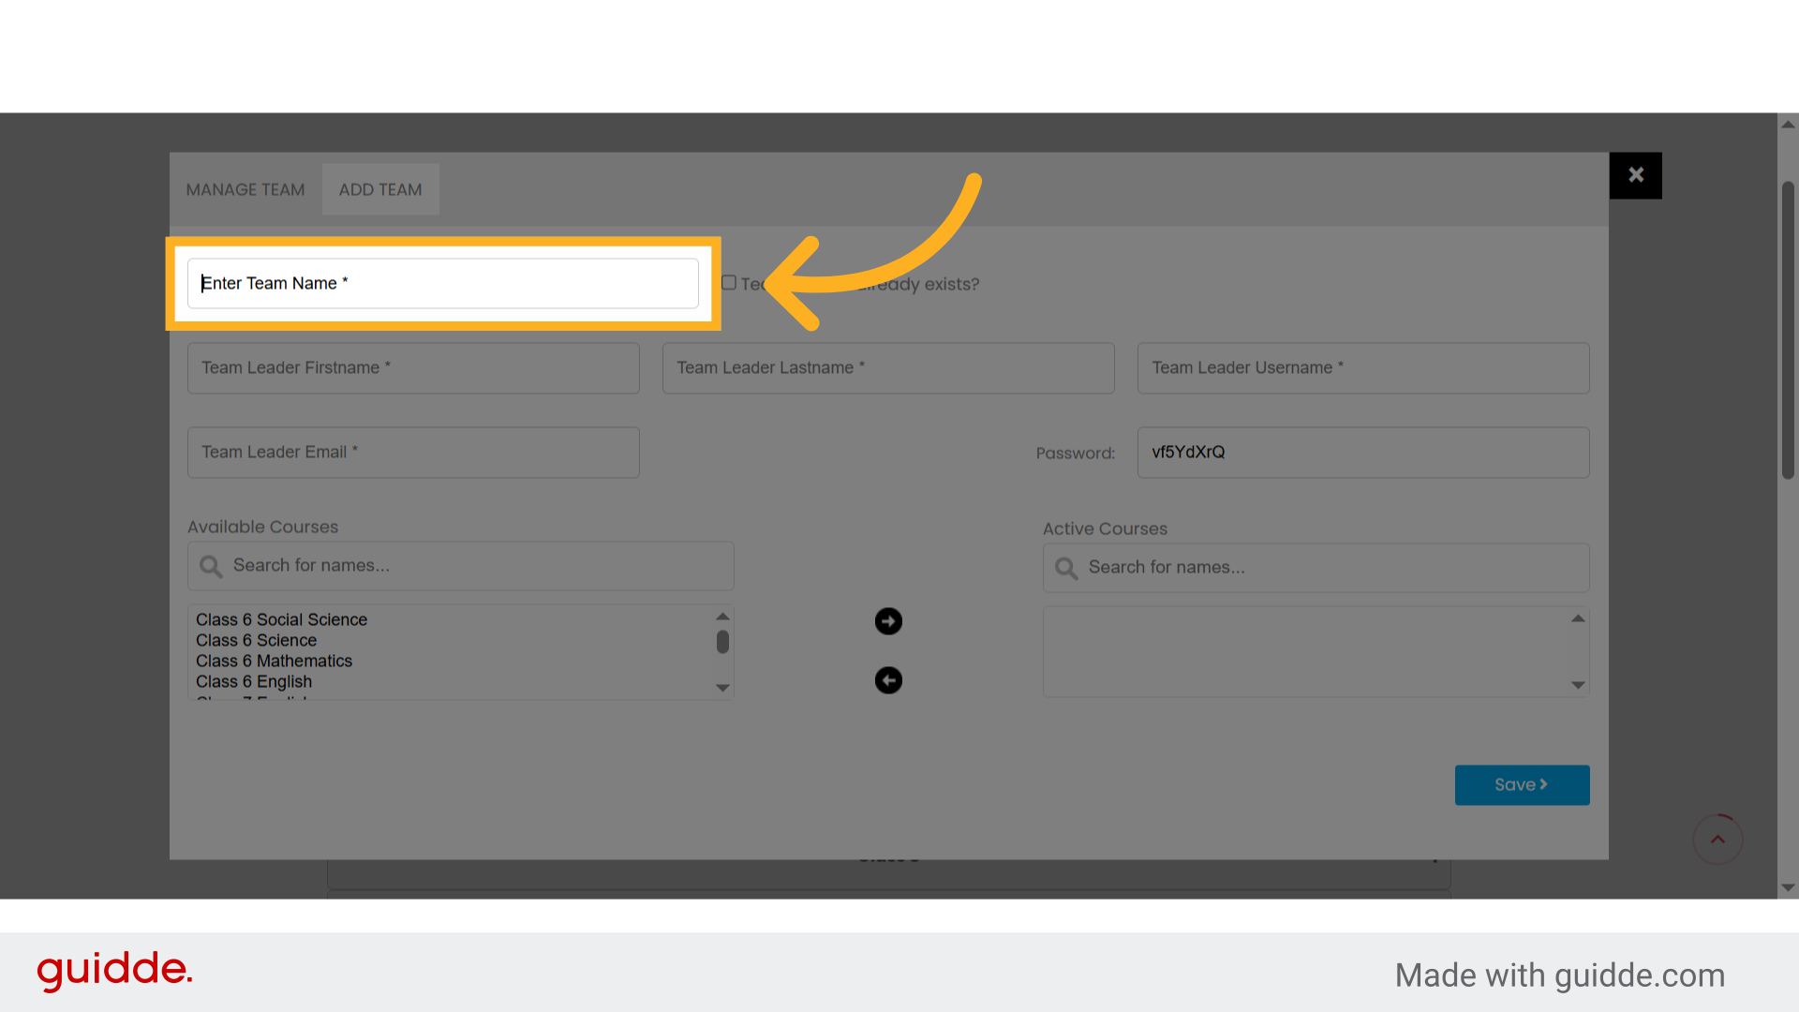Click the up arrow on the Available Courses list
This screenshot has width=1799, height=1012.
pos(722,616)
